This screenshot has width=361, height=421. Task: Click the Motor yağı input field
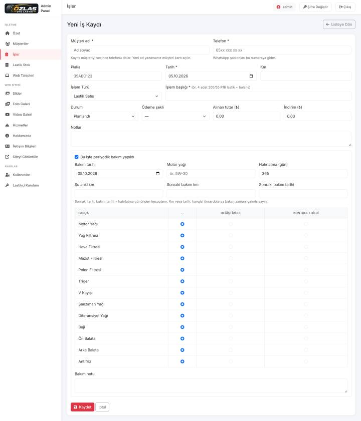pyautogui.click(x=211, y=173)
